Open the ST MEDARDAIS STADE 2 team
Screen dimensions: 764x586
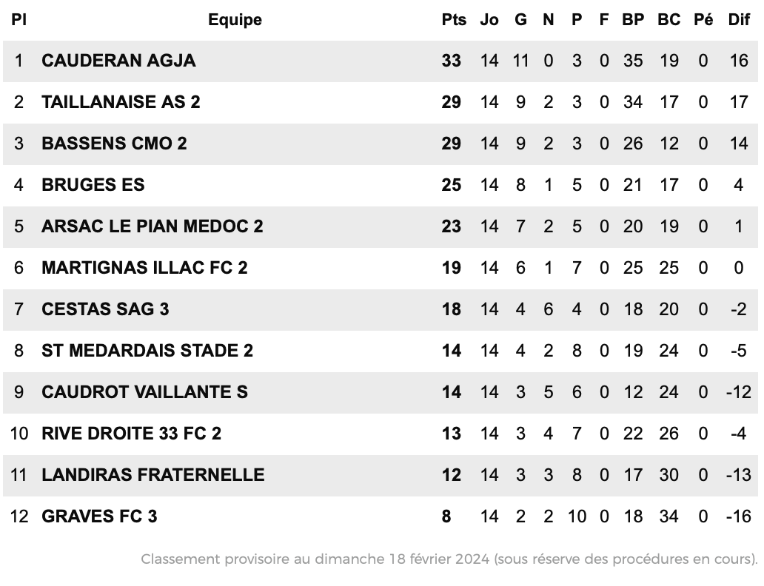(147, 351)
